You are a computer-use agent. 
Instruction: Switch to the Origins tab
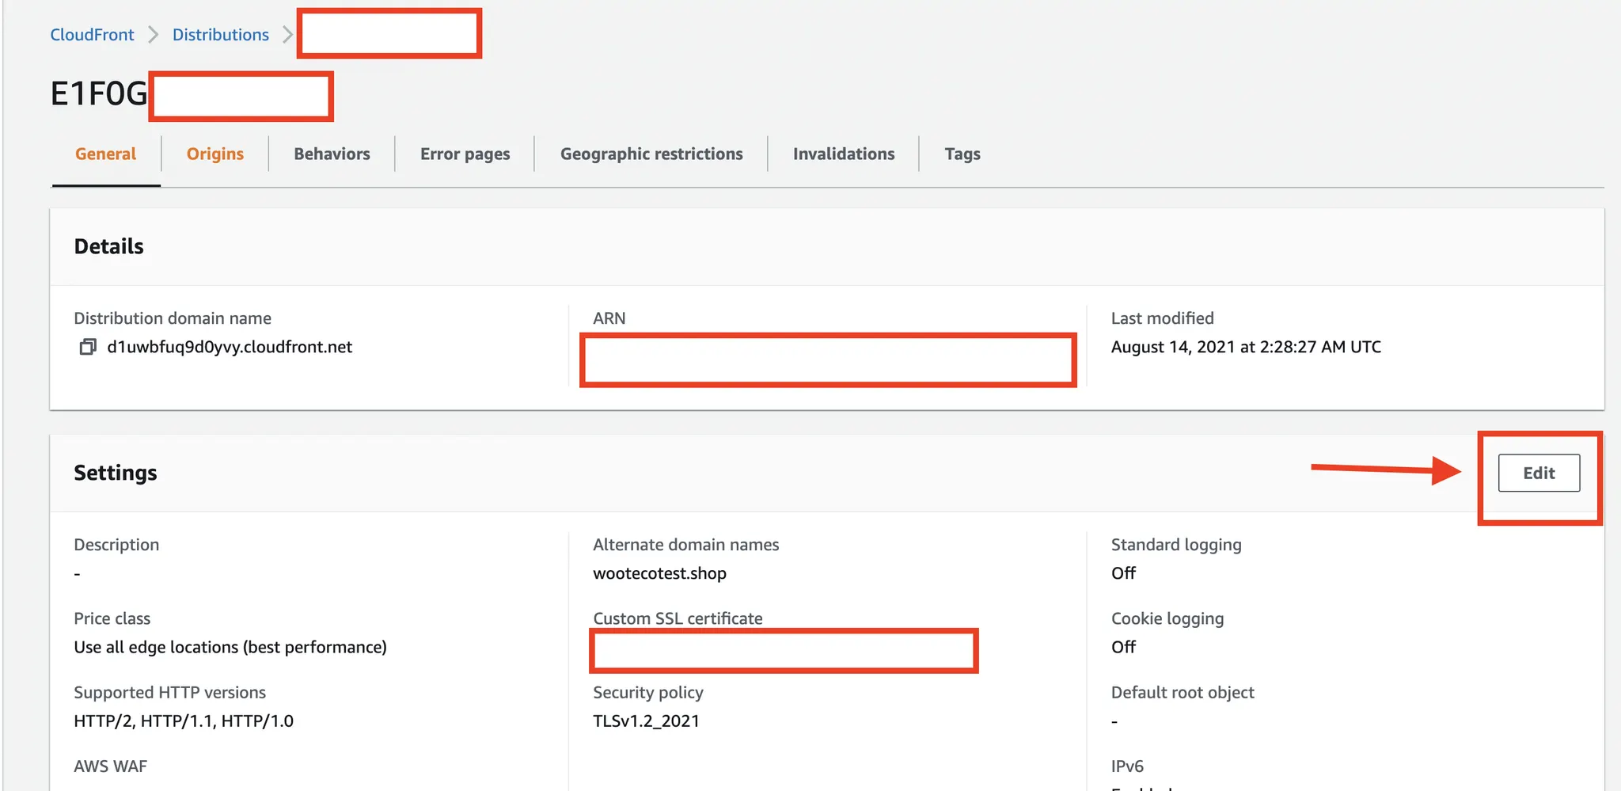tap(215, 154)
